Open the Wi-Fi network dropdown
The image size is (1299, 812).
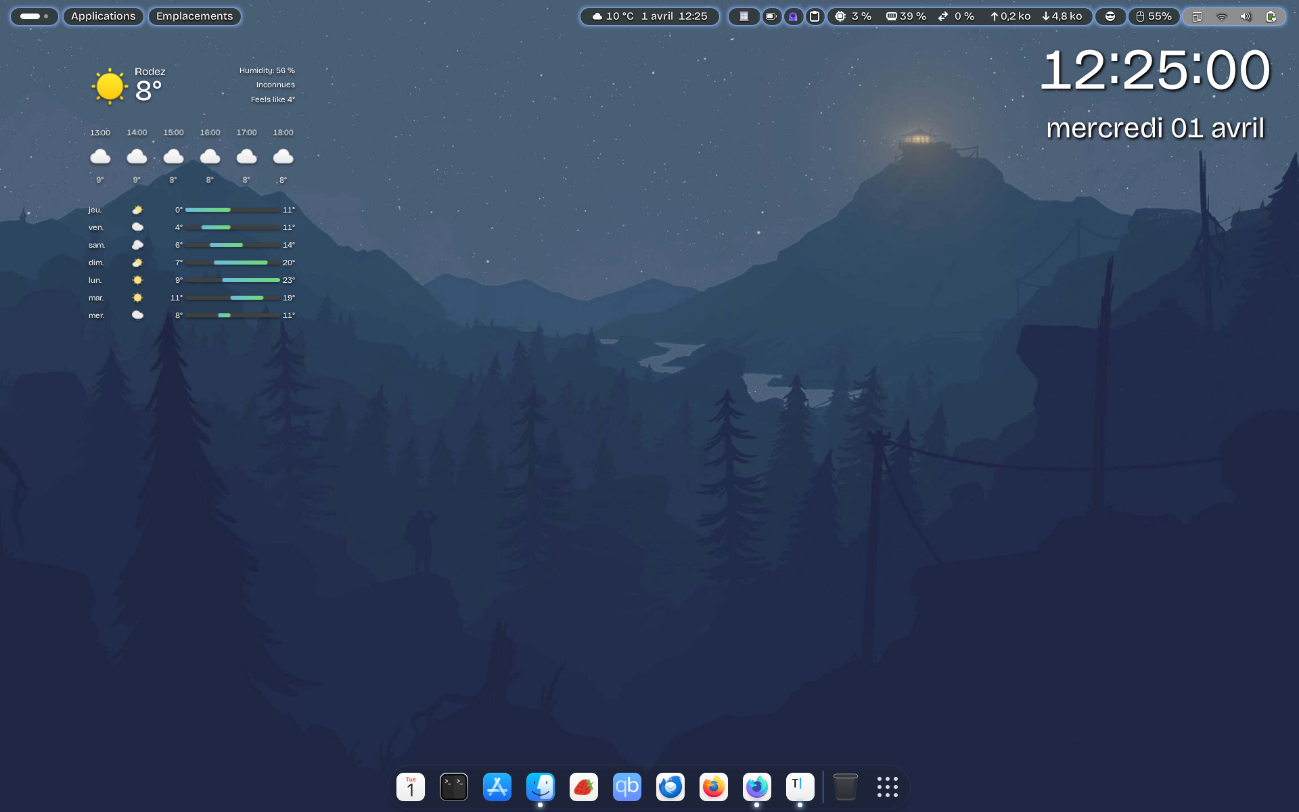1221,16
